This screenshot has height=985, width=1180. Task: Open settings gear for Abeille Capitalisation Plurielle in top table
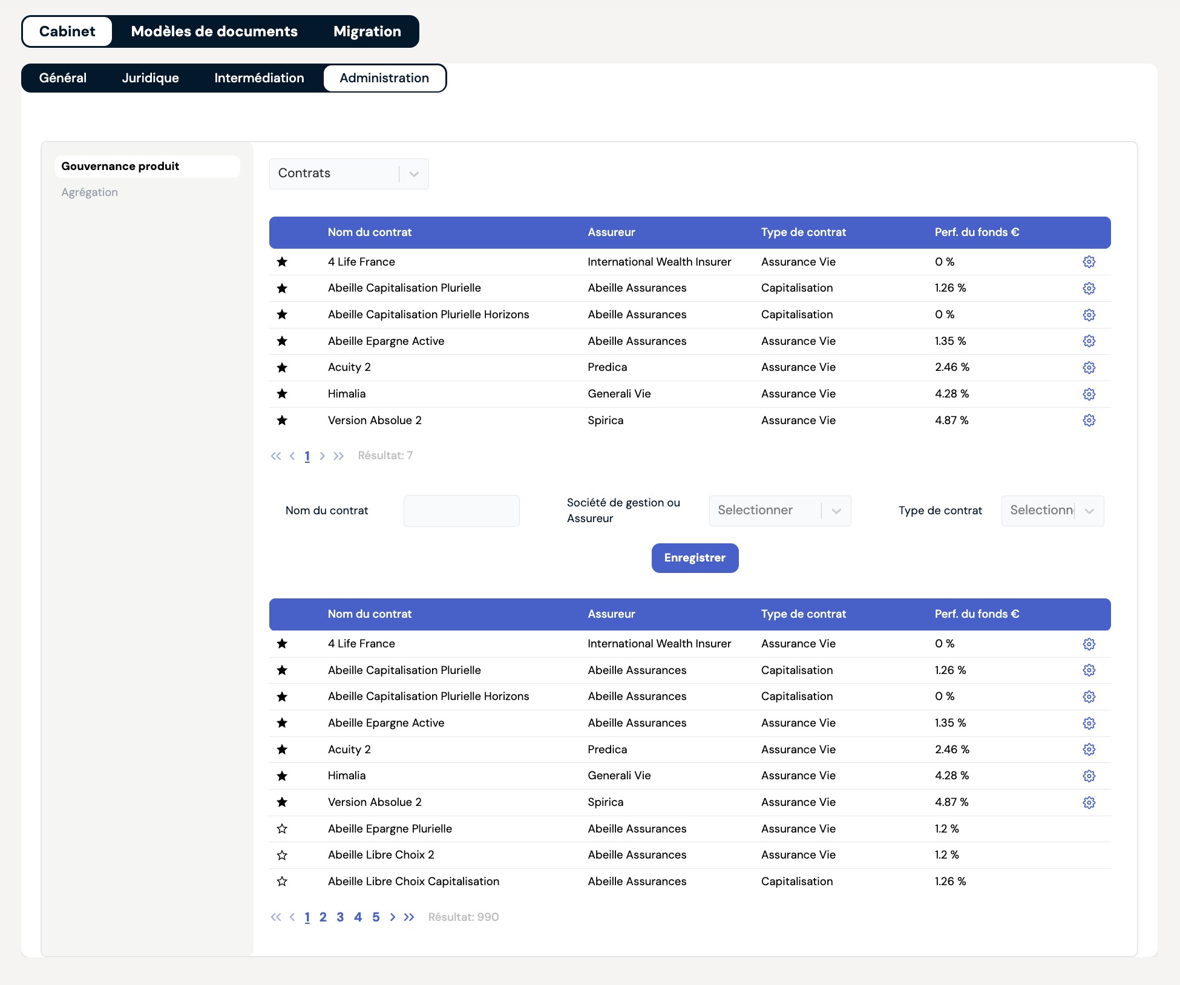[x=1089, y=288]
